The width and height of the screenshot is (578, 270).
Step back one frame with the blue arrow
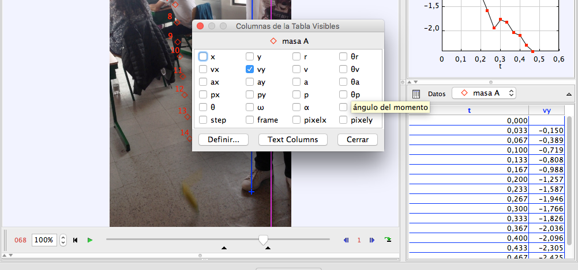coord(346,240)
